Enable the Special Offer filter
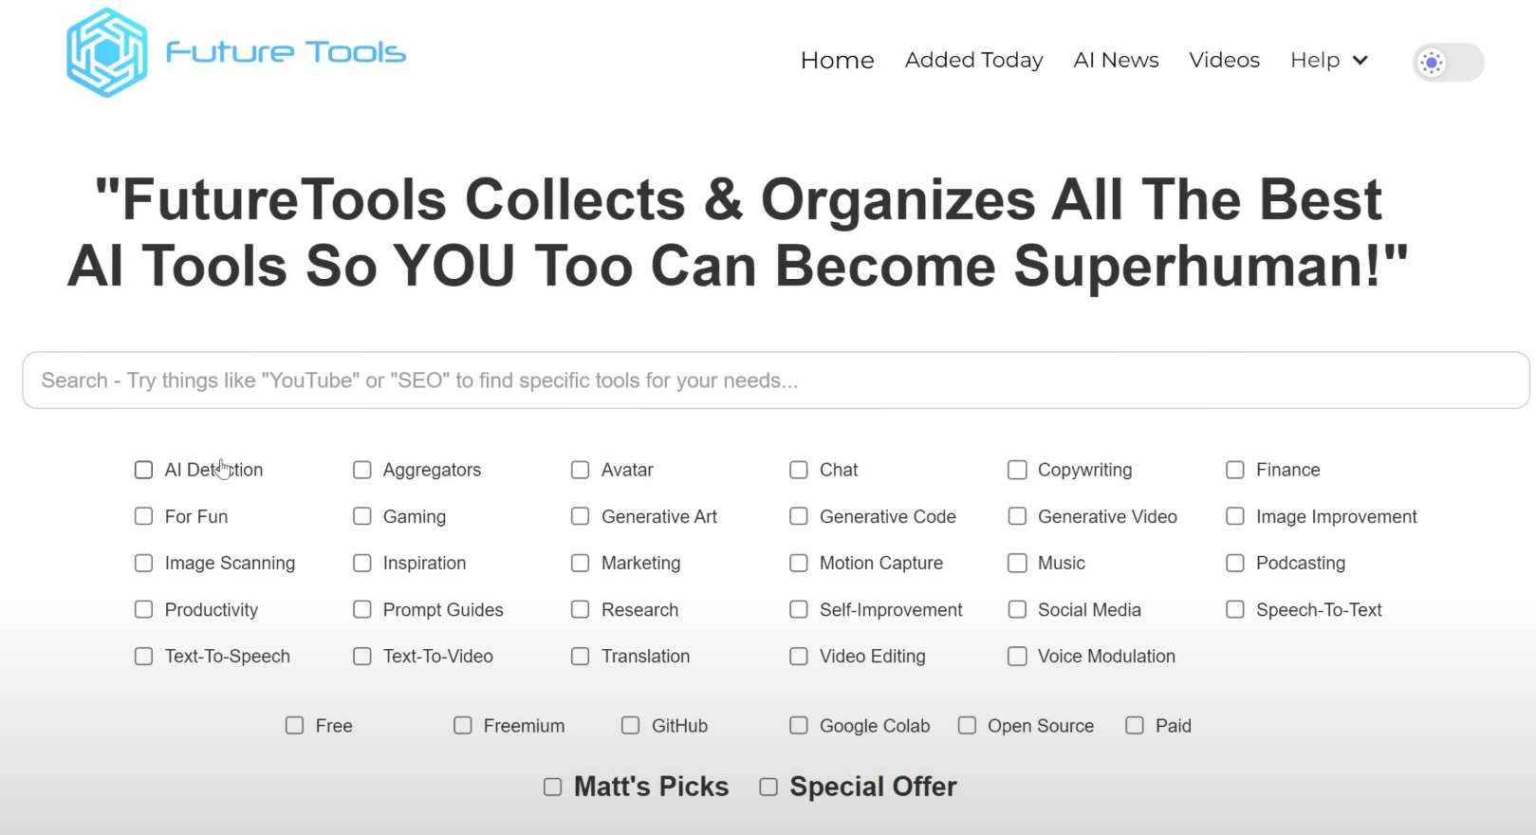The image size is (1536, 835). (x=768, y=787)
